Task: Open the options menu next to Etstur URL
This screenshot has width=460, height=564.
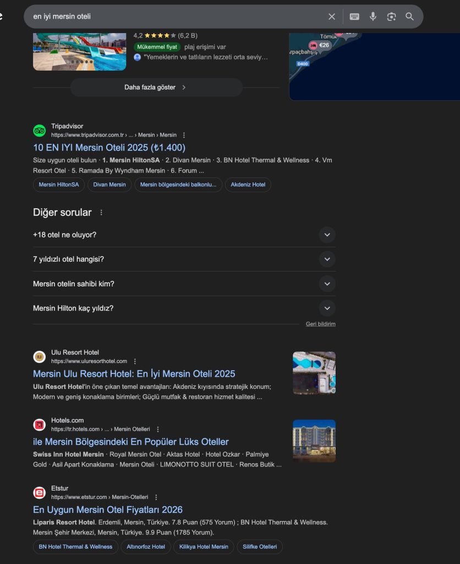Action: (x=156, y=497)
